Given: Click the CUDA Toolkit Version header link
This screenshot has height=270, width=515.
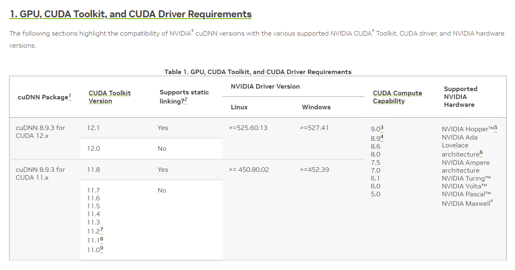Looking at the screenshot, I should [109, 97].
